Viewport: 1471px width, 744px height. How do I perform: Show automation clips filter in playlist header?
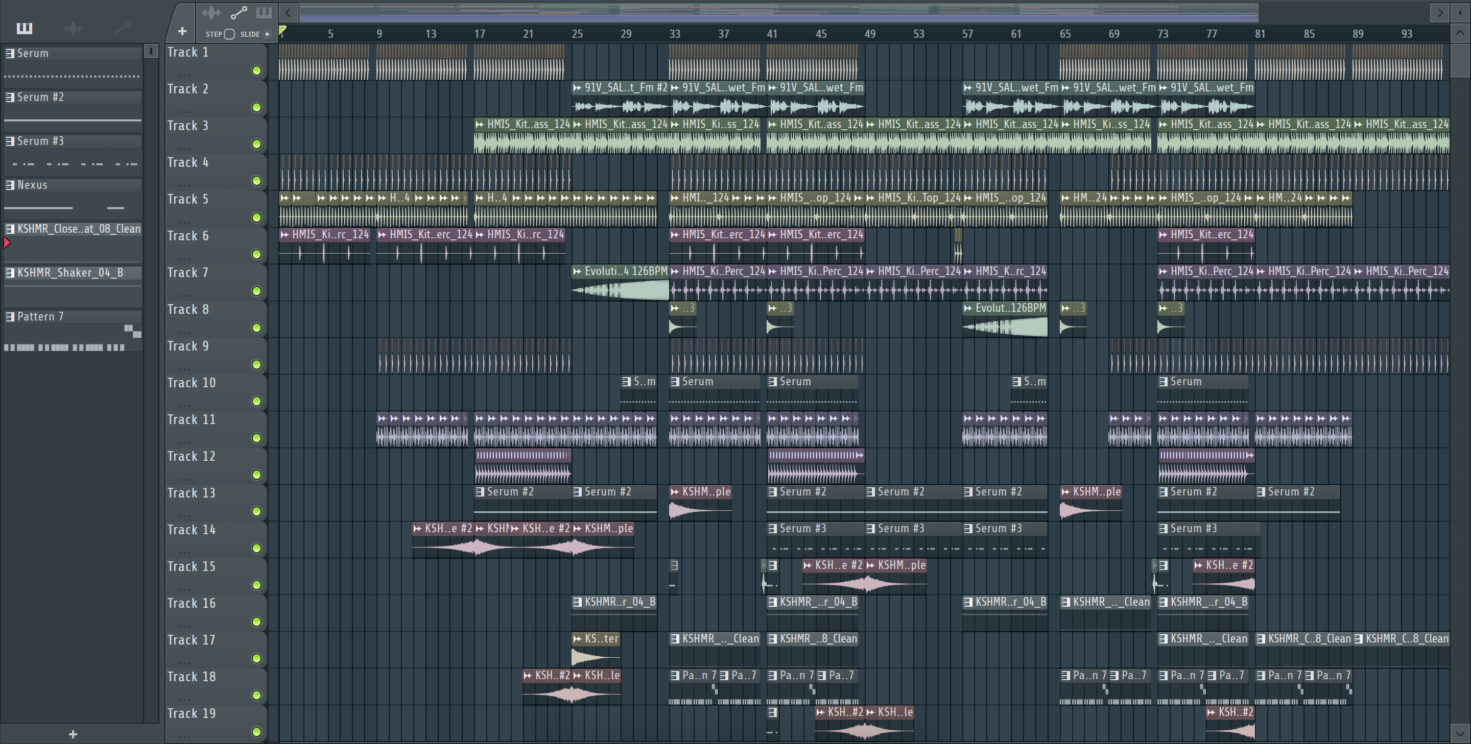(x=238, y=12)
